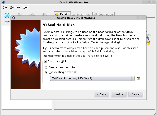This screenshot has width=157, height=116.
Task: Click the Discard toolbar icon
Action: (x=44, y=14)
